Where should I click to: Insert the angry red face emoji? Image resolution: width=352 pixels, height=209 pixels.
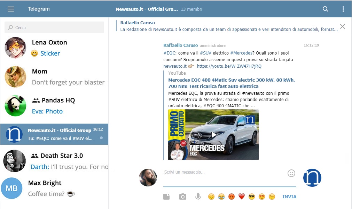tap(232, 197)
